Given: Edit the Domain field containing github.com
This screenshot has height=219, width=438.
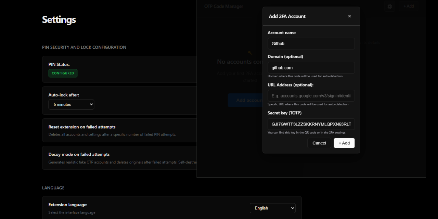Looking at the screenshot, I should [311, 68].
